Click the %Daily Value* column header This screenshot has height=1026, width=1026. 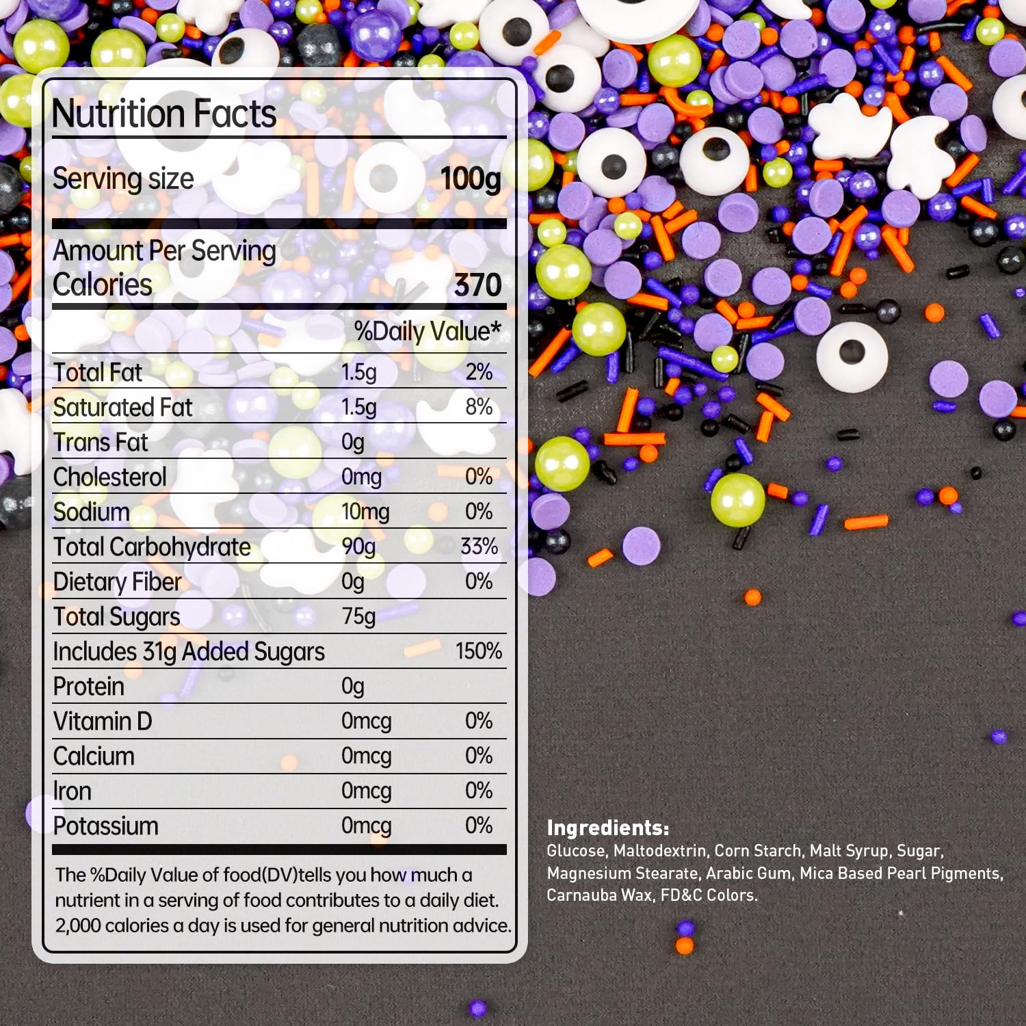428,332
